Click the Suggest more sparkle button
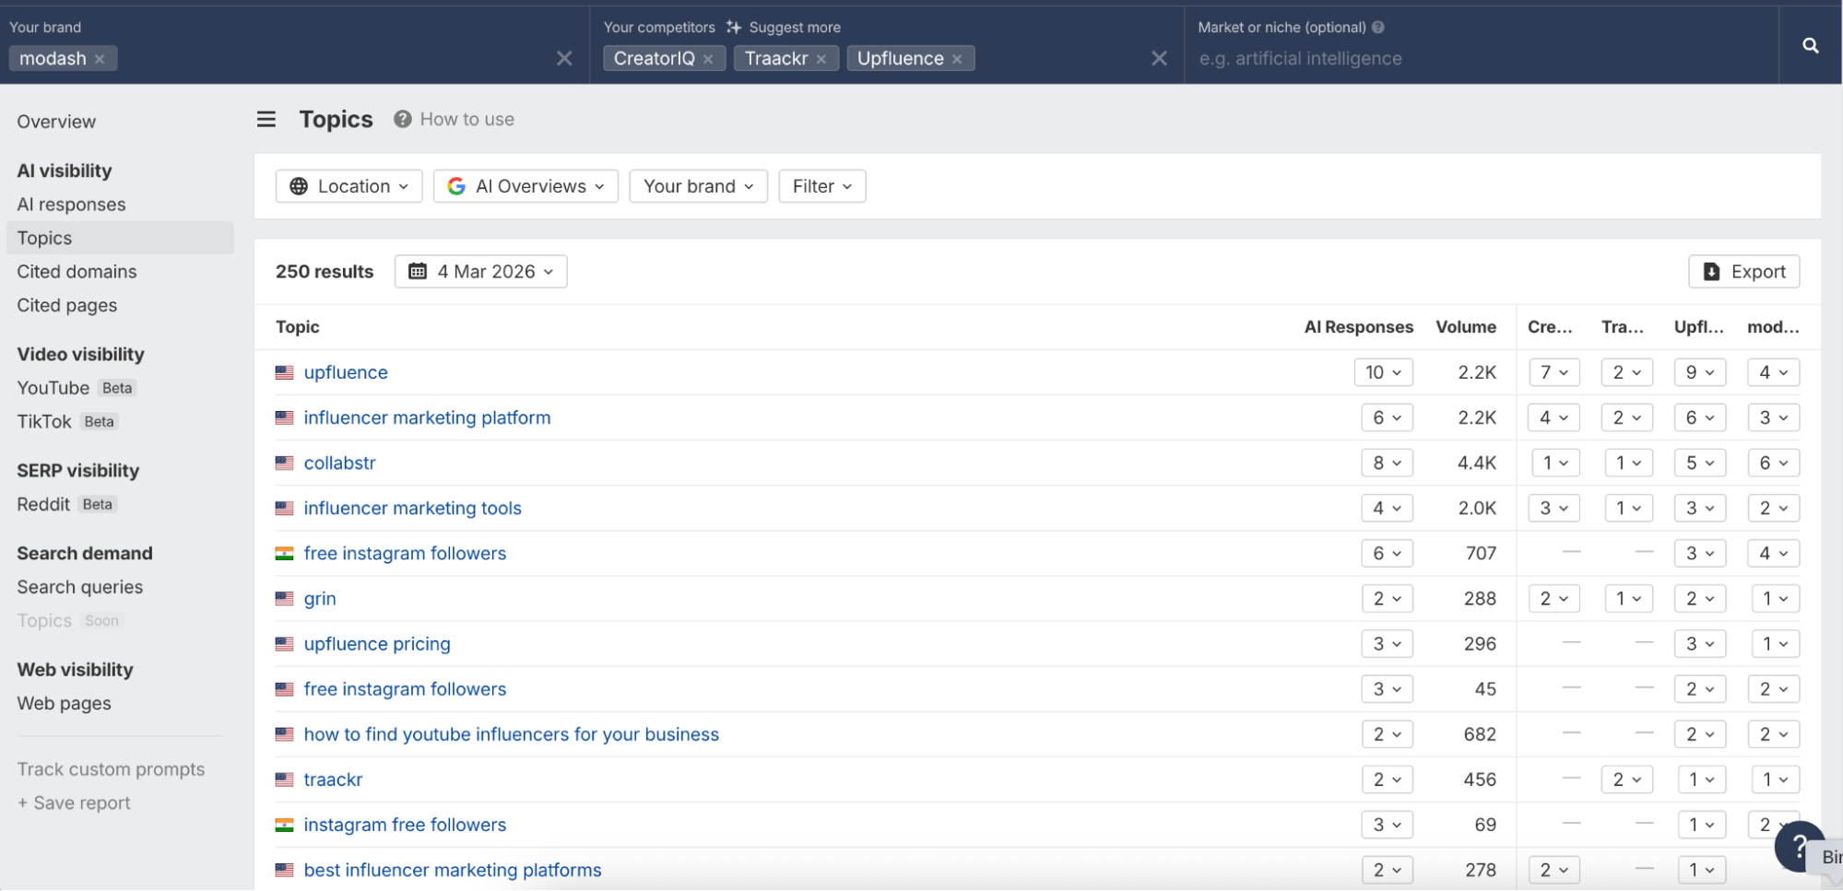 coord(784,27)
